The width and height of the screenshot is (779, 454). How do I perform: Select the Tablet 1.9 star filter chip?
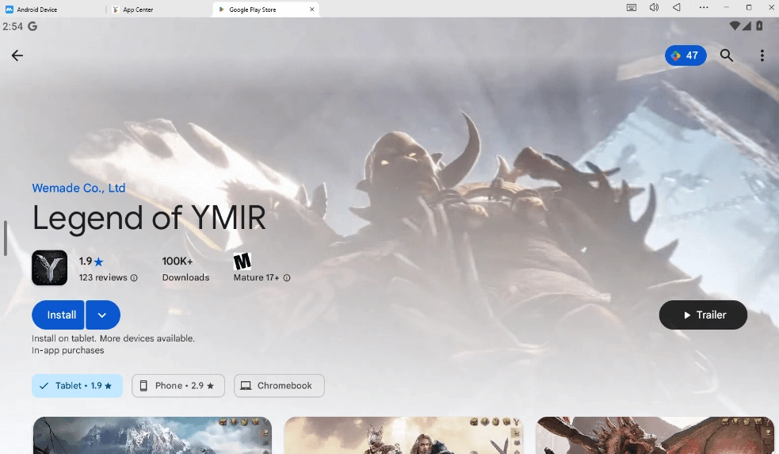(77, 386)
